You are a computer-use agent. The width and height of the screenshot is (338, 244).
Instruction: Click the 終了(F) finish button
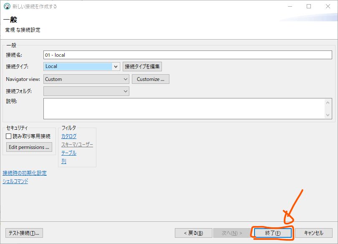[x=272, y=233]
